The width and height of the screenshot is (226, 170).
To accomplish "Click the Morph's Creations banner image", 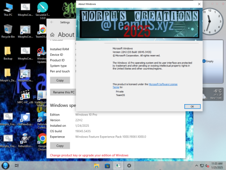I will [139, 24].
